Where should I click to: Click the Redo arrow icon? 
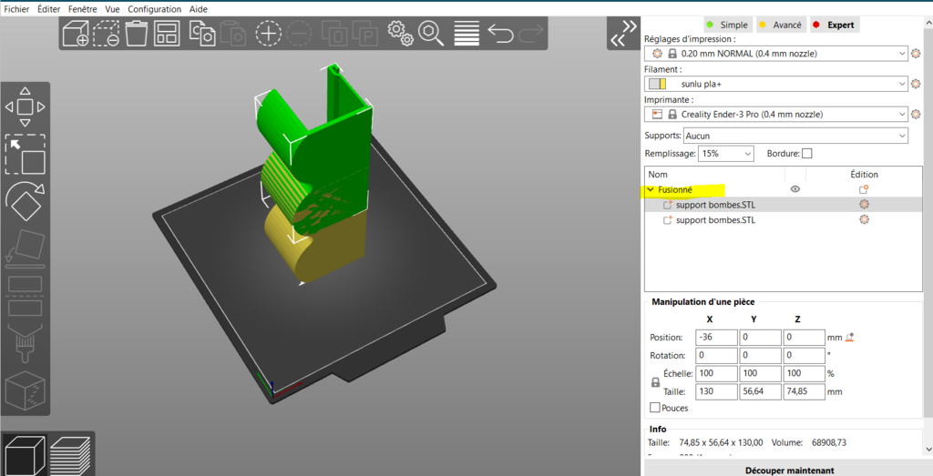[x=531, y=34]
